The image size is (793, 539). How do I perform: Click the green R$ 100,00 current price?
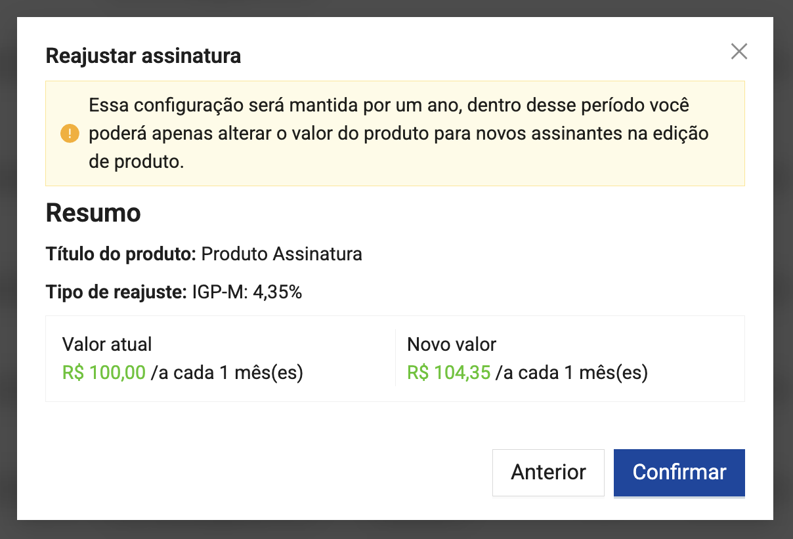coord(104,373)
